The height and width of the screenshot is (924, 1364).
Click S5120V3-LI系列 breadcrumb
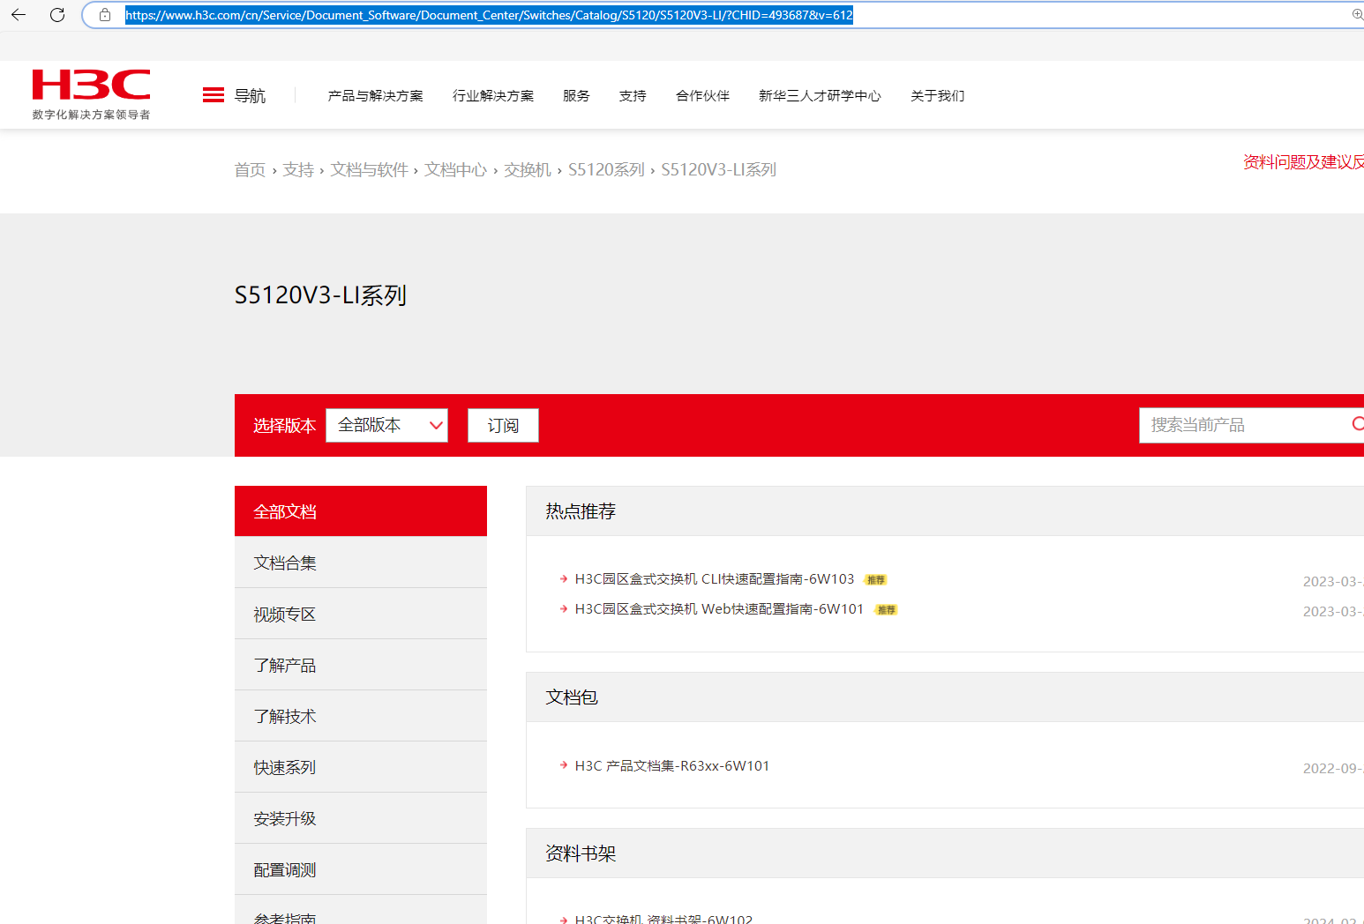pyautogui.click(x=718, y=169)
